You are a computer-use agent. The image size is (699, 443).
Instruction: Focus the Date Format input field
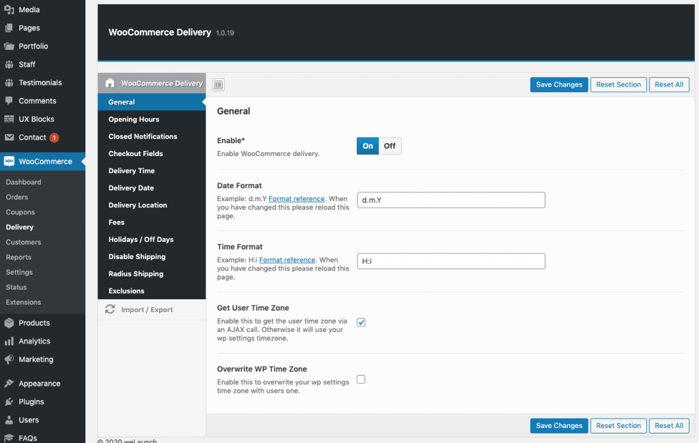(x=451, y=200)
